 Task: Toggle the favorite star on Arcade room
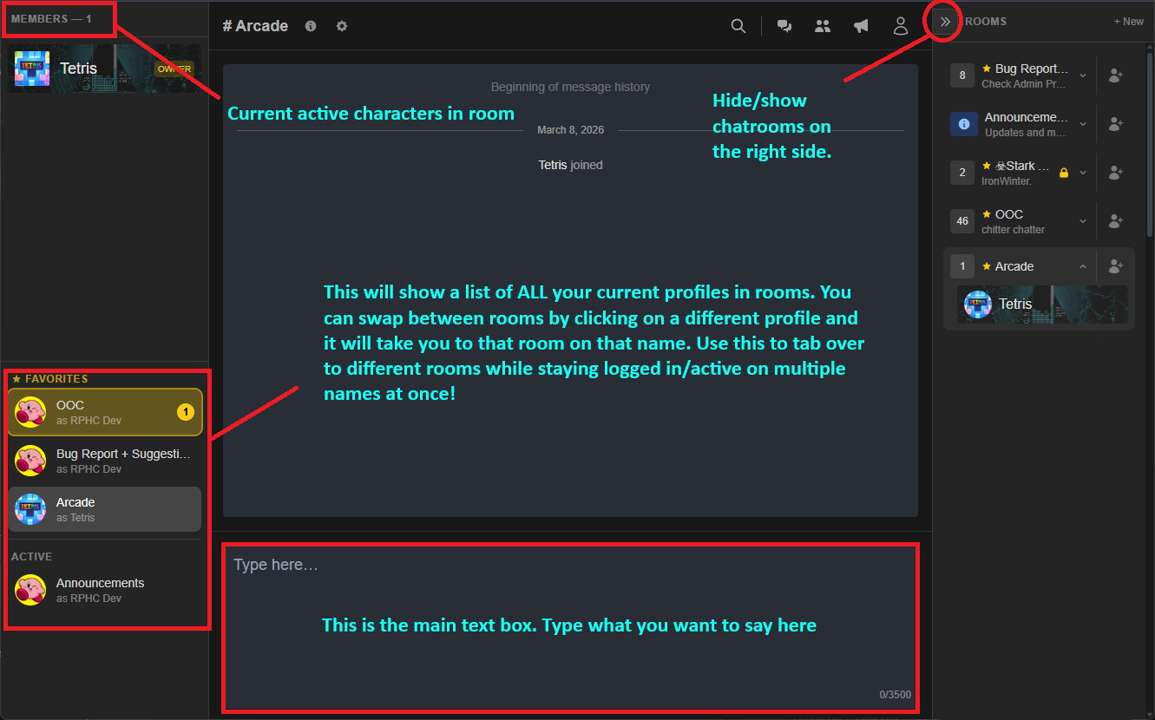click(987, 266)
